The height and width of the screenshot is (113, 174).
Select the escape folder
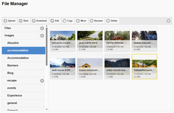[x=20, y=80]
